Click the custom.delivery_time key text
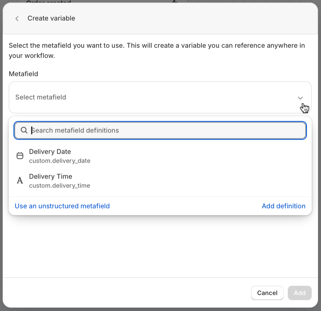This screenshot has width=321, height=311. click(x=60, y=186)
